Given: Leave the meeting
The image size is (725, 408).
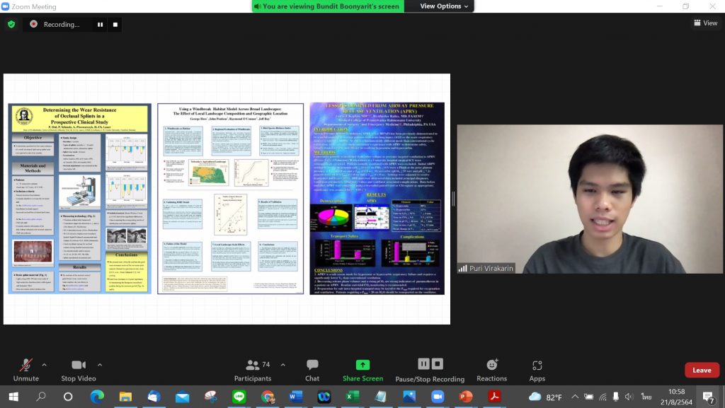Looking at the screenshot, I should (x=702, y=370).
